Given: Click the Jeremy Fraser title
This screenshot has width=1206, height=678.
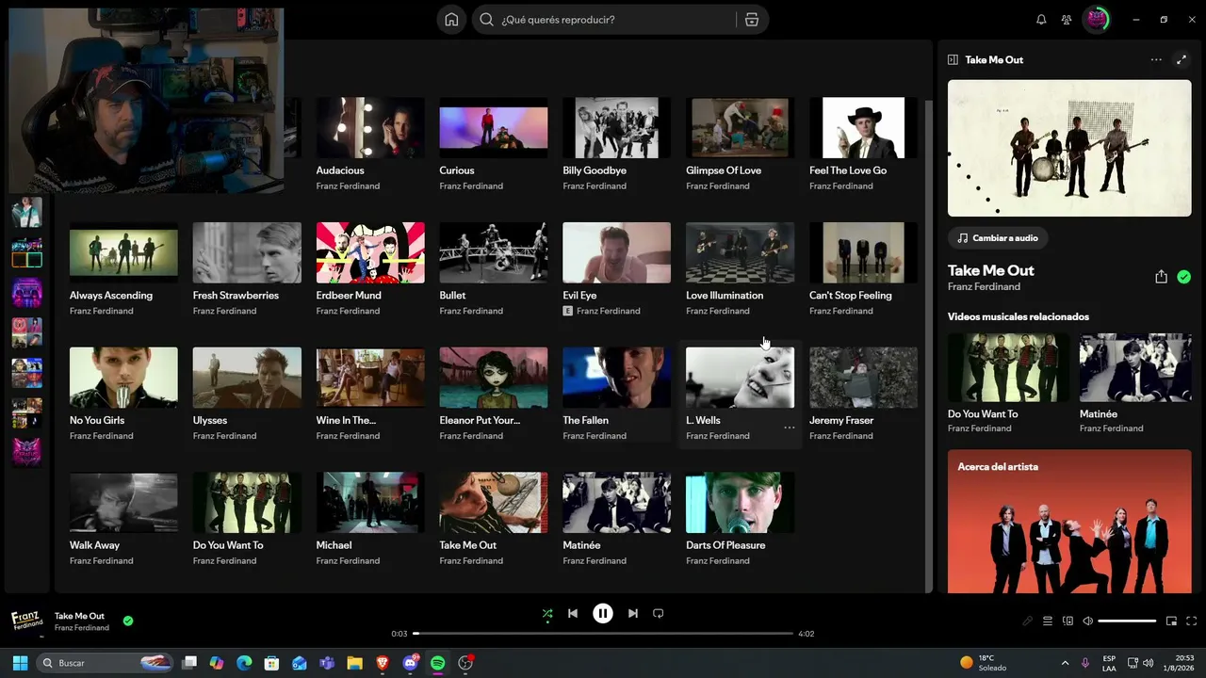Looking at the screenshot, I should [x=841, y=421].
